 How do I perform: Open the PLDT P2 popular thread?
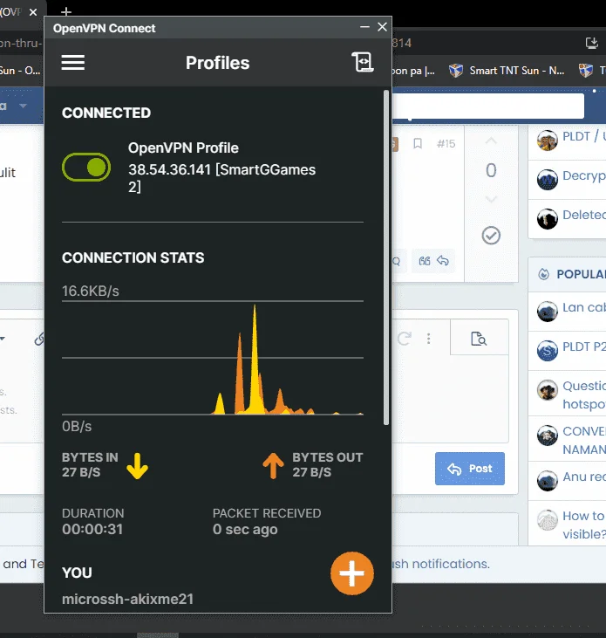[x=584, y=346]
